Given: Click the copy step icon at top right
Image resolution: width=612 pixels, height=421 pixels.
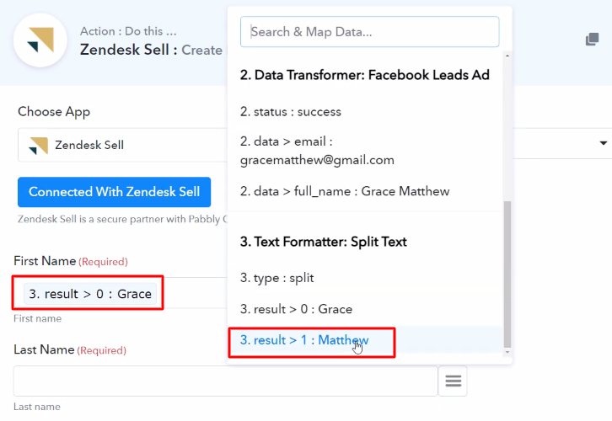Looking at the screenshot, I should [592, 39].
